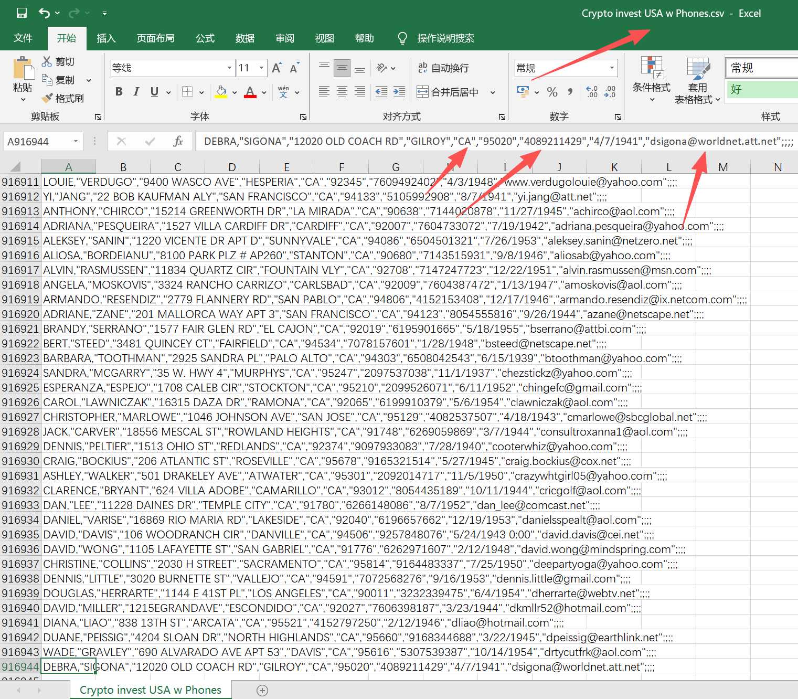The width and height of the screenshot is (798, 699).
Task: Click the Save icon in title bar
Action: (22, 13)
